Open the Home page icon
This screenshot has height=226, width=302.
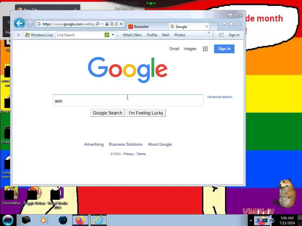click(224, 24)
